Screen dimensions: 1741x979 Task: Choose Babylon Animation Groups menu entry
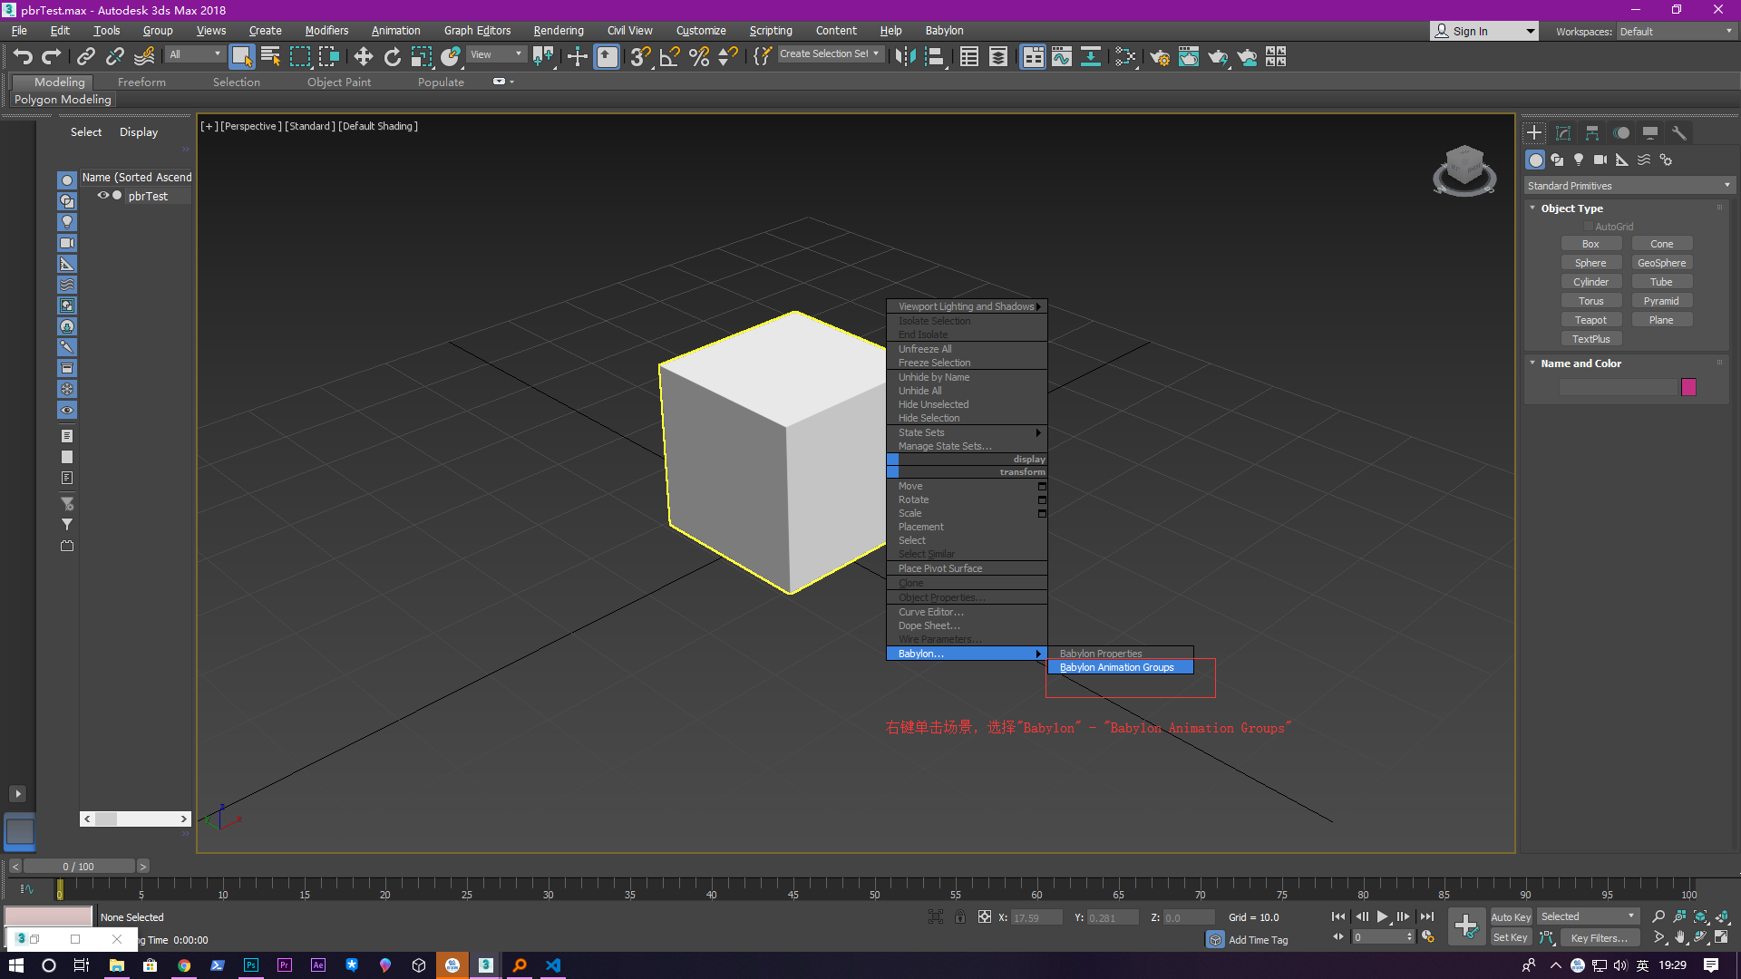pos(1116,667)
